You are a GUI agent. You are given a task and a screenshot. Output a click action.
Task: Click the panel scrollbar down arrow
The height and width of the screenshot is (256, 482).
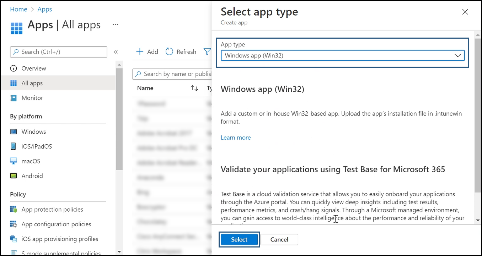point(478,221)
